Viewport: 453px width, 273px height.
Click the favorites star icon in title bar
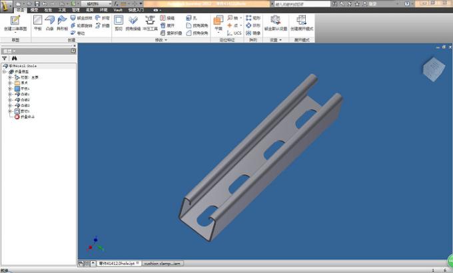[357, 4]
